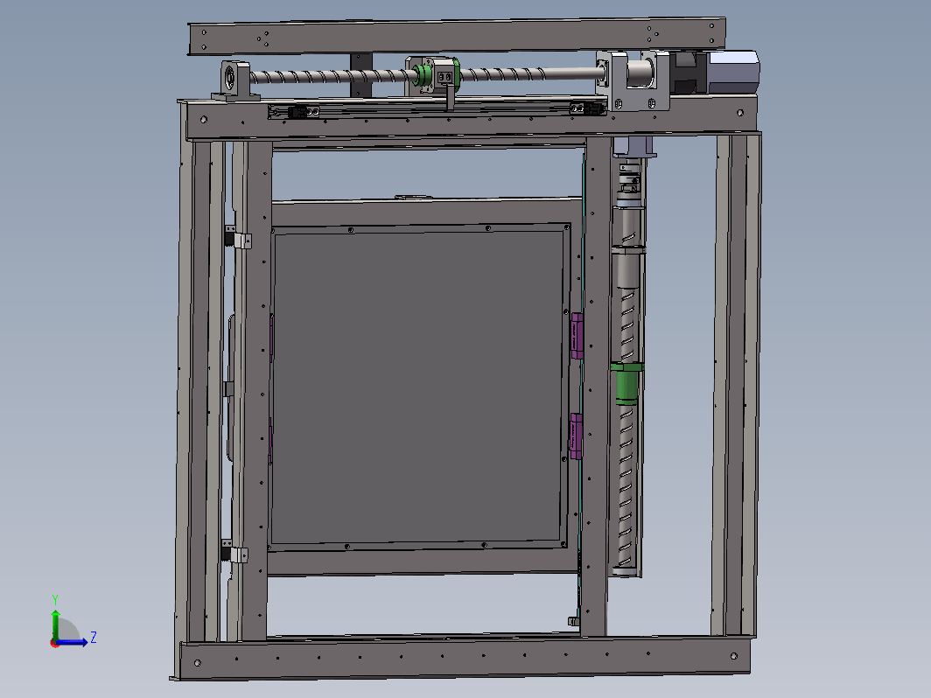Select the top frame beam

click(x=457, y=37)
